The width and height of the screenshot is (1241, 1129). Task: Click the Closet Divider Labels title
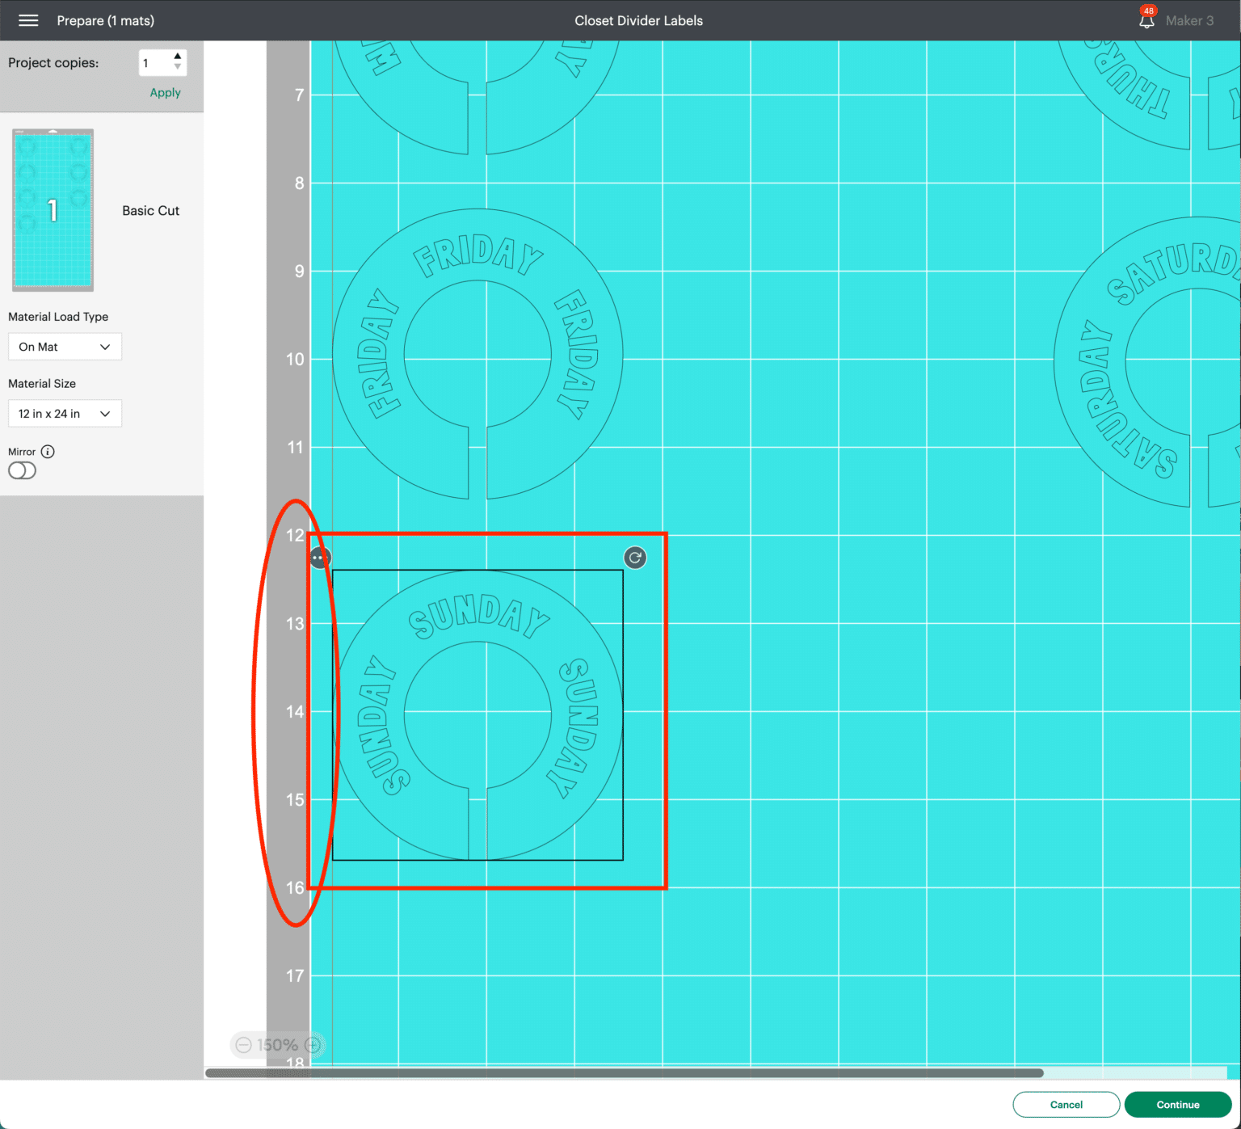coord(638,20)
